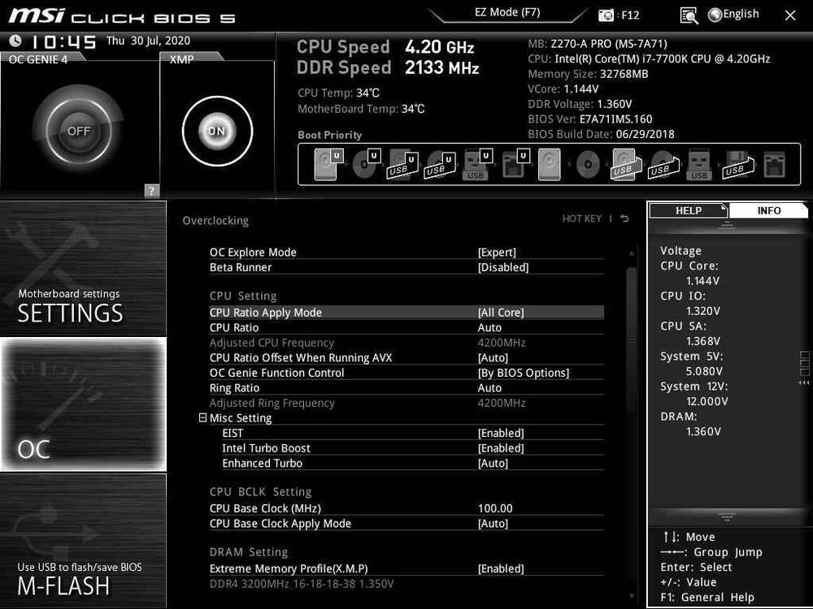
Task: Open CPU Base Clock Apply Mode option
Action: [x=406, y=524]
